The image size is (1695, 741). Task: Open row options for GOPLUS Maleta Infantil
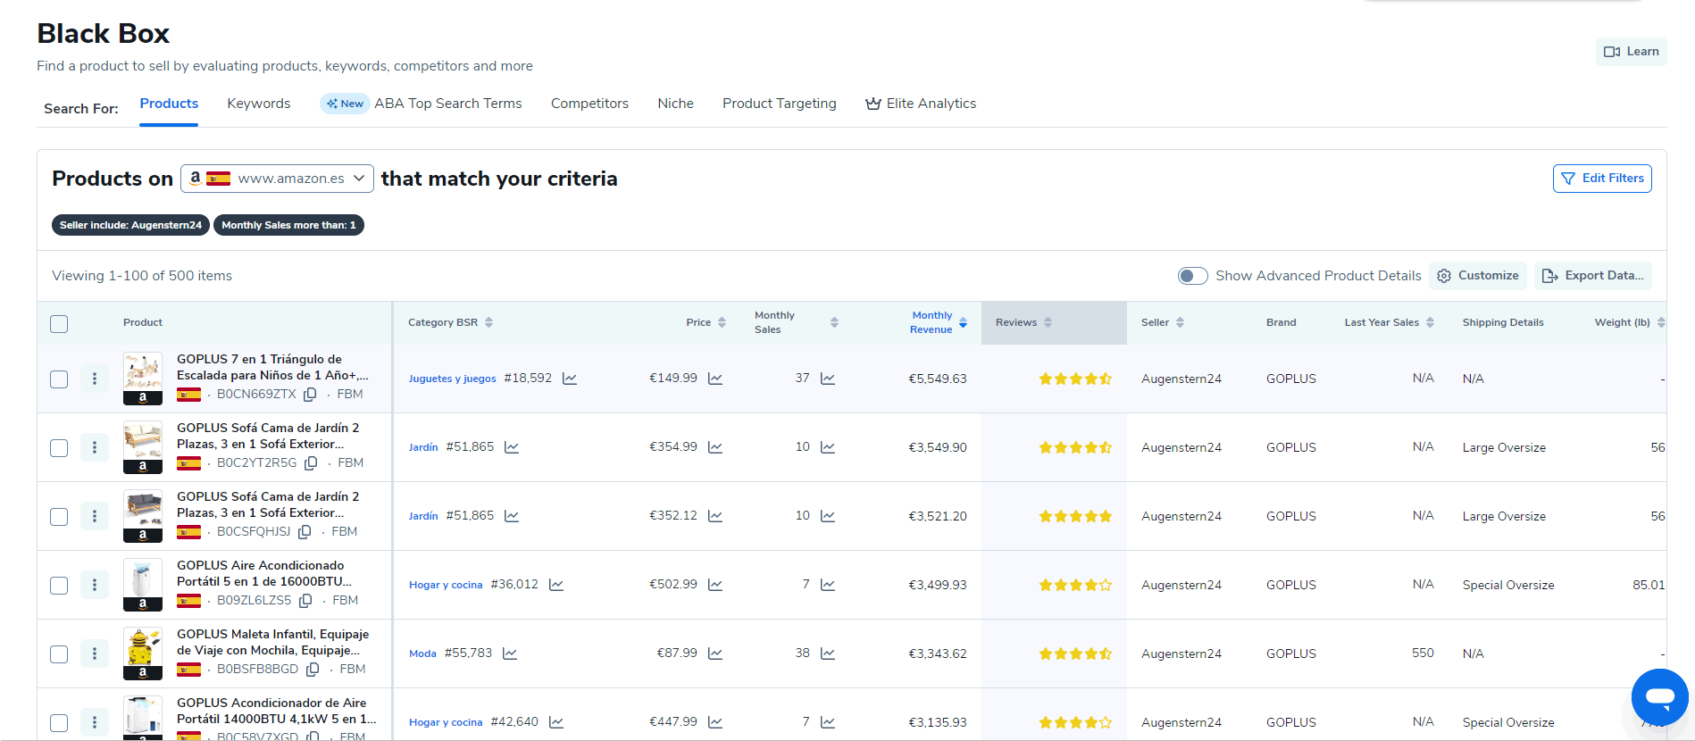point(95,654)
